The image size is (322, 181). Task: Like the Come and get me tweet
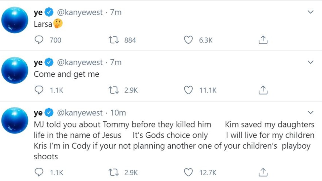pos(188,90)
